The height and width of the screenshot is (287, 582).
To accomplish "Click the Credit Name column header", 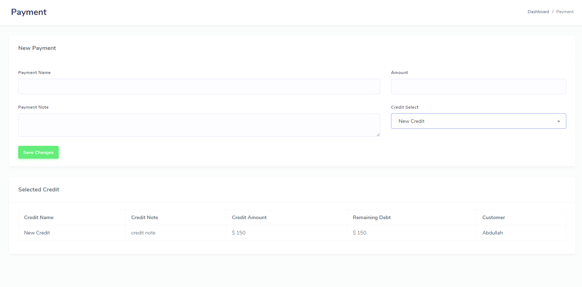I will click(x=39, y=217).
